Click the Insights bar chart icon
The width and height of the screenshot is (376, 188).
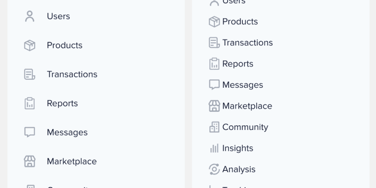coord(214,148)
